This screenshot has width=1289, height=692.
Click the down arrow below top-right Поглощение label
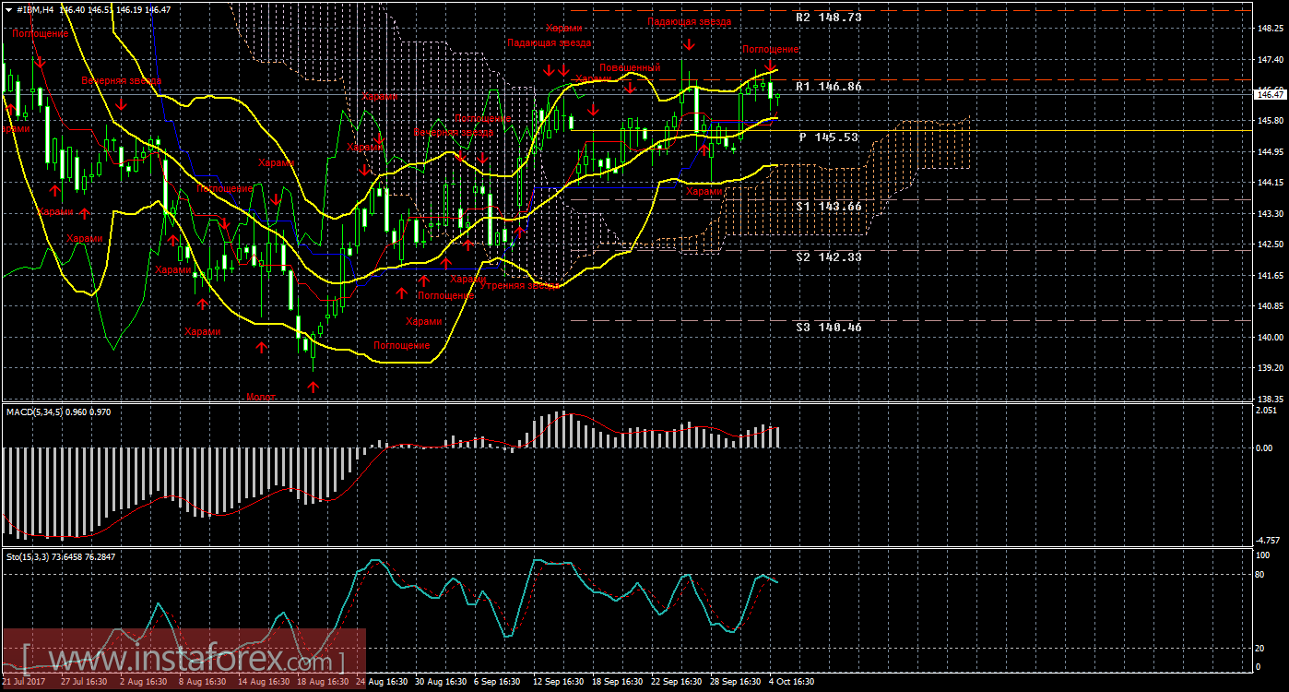770,66
